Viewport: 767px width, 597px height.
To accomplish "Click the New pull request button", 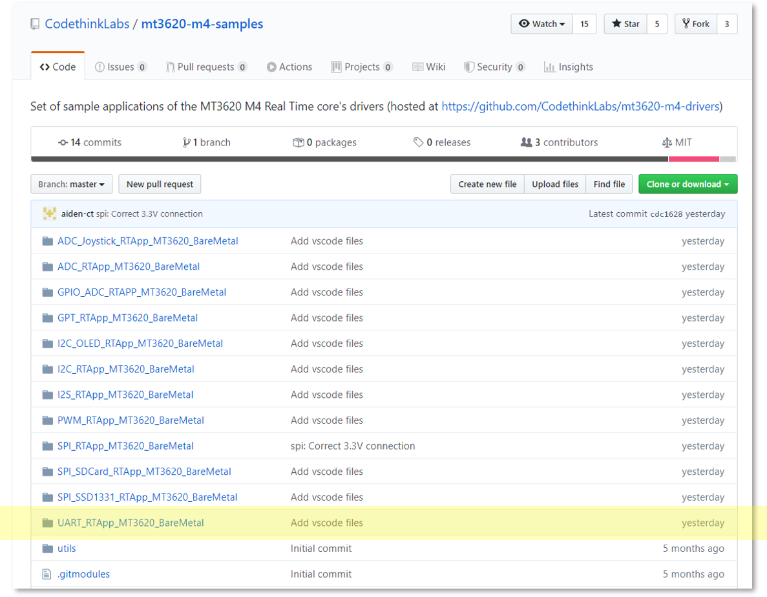I will pos(160,184).
